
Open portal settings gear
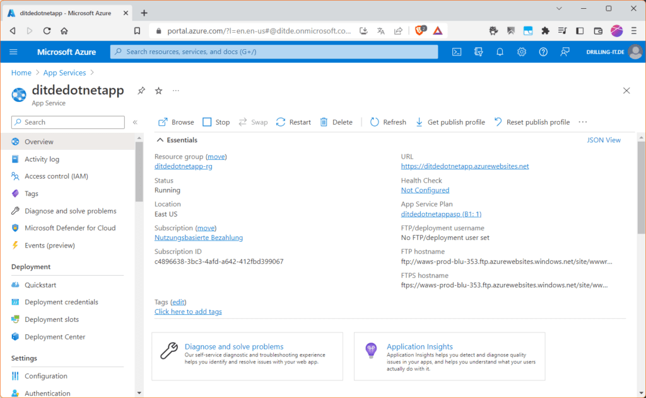click(x=522, y=52)
